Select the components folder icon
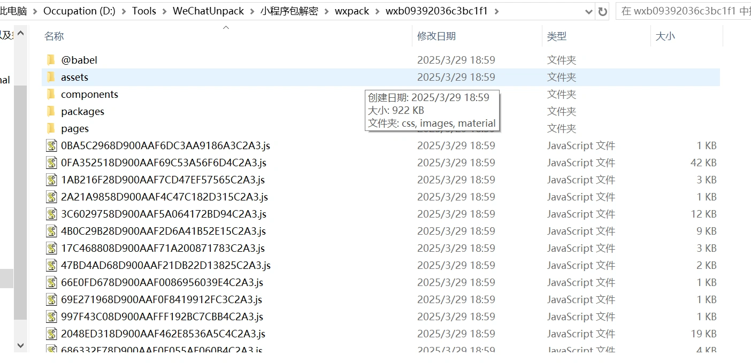 (51, 94)
